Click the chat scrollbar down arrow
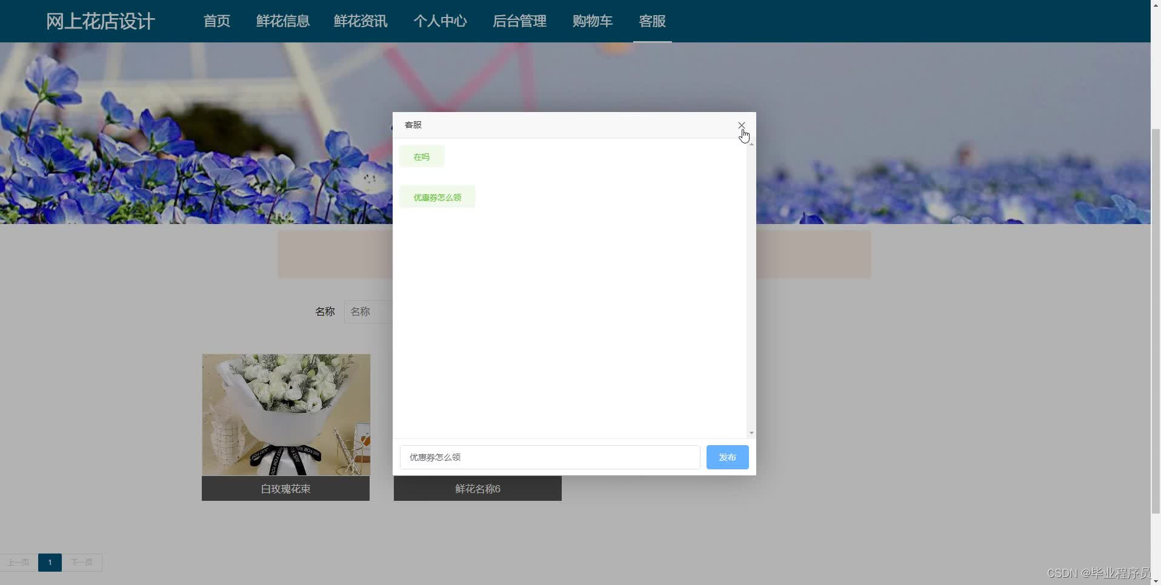Screen dimensions: 1161x585 point(751,433)
